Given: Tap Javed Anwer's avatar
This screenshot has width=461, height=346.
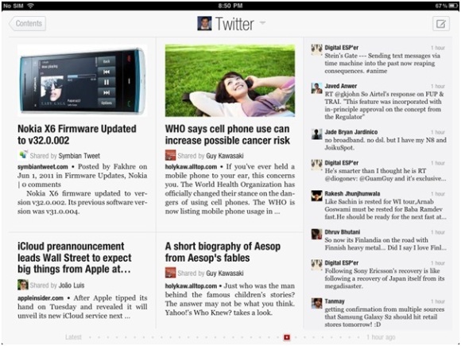Looking at the screenshot, I should 316,88.
